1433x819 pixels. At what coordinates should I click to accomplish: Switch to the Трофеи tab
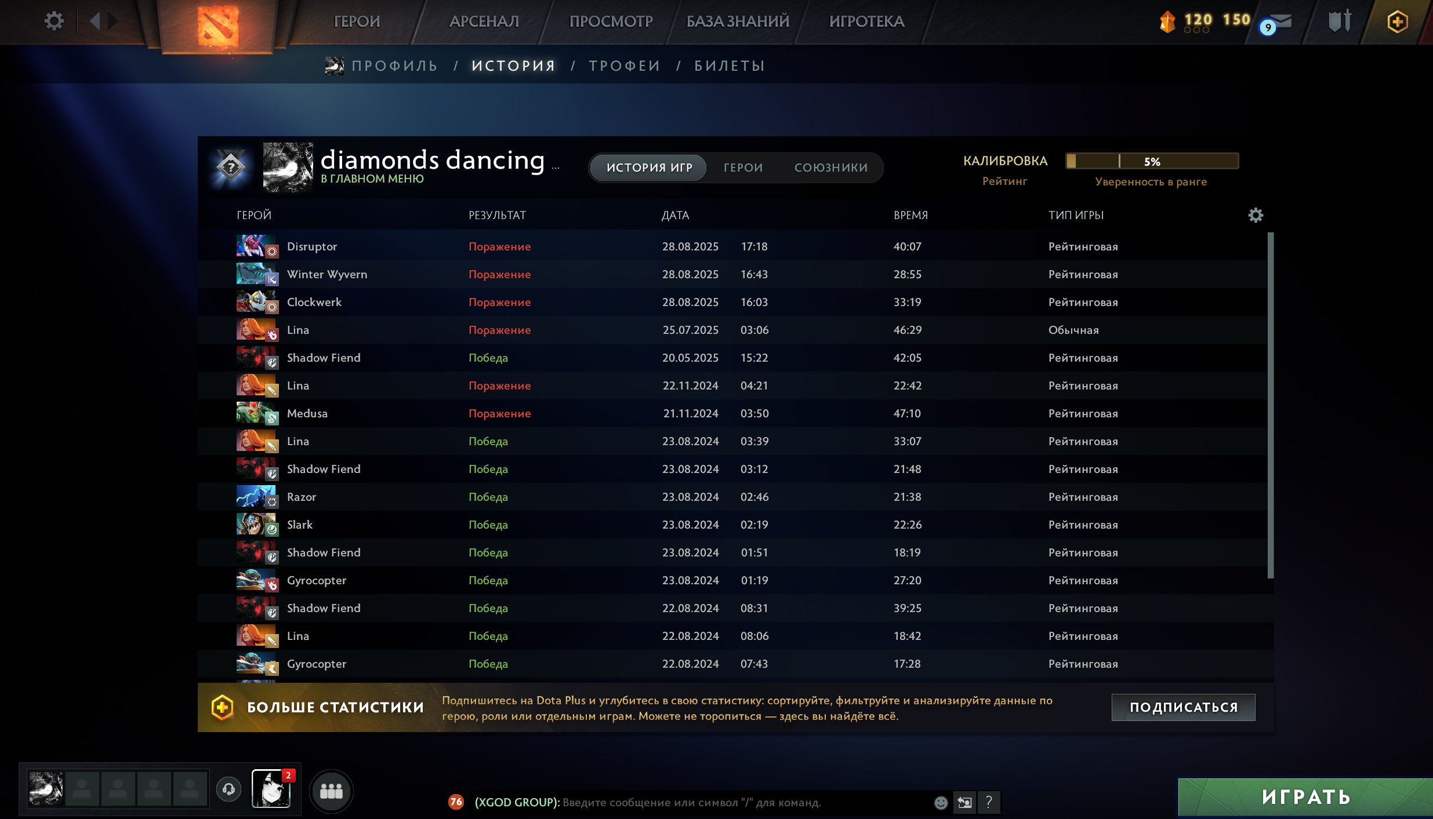coord(625,66)
